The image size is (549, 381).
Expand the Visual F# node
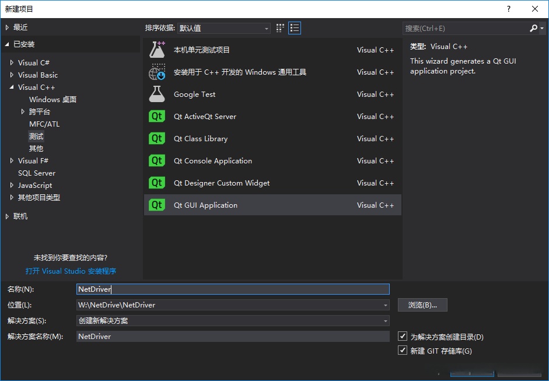12,160
